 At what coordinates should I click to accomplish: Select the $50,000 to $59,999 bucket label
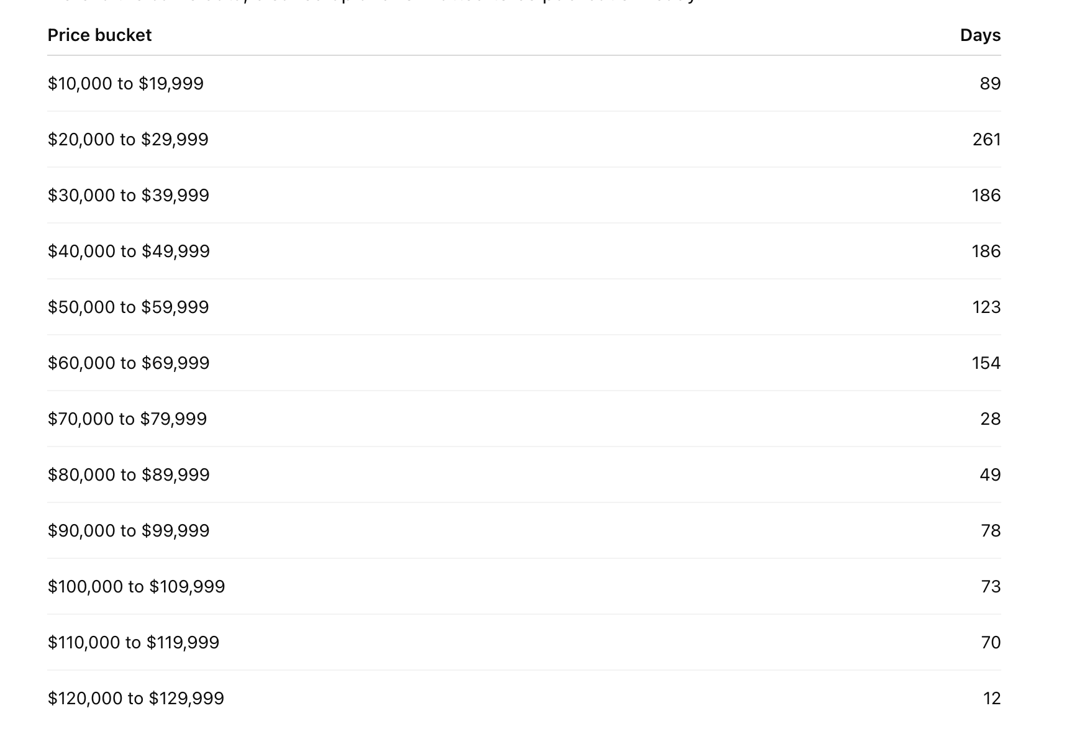tap(128, 307)
